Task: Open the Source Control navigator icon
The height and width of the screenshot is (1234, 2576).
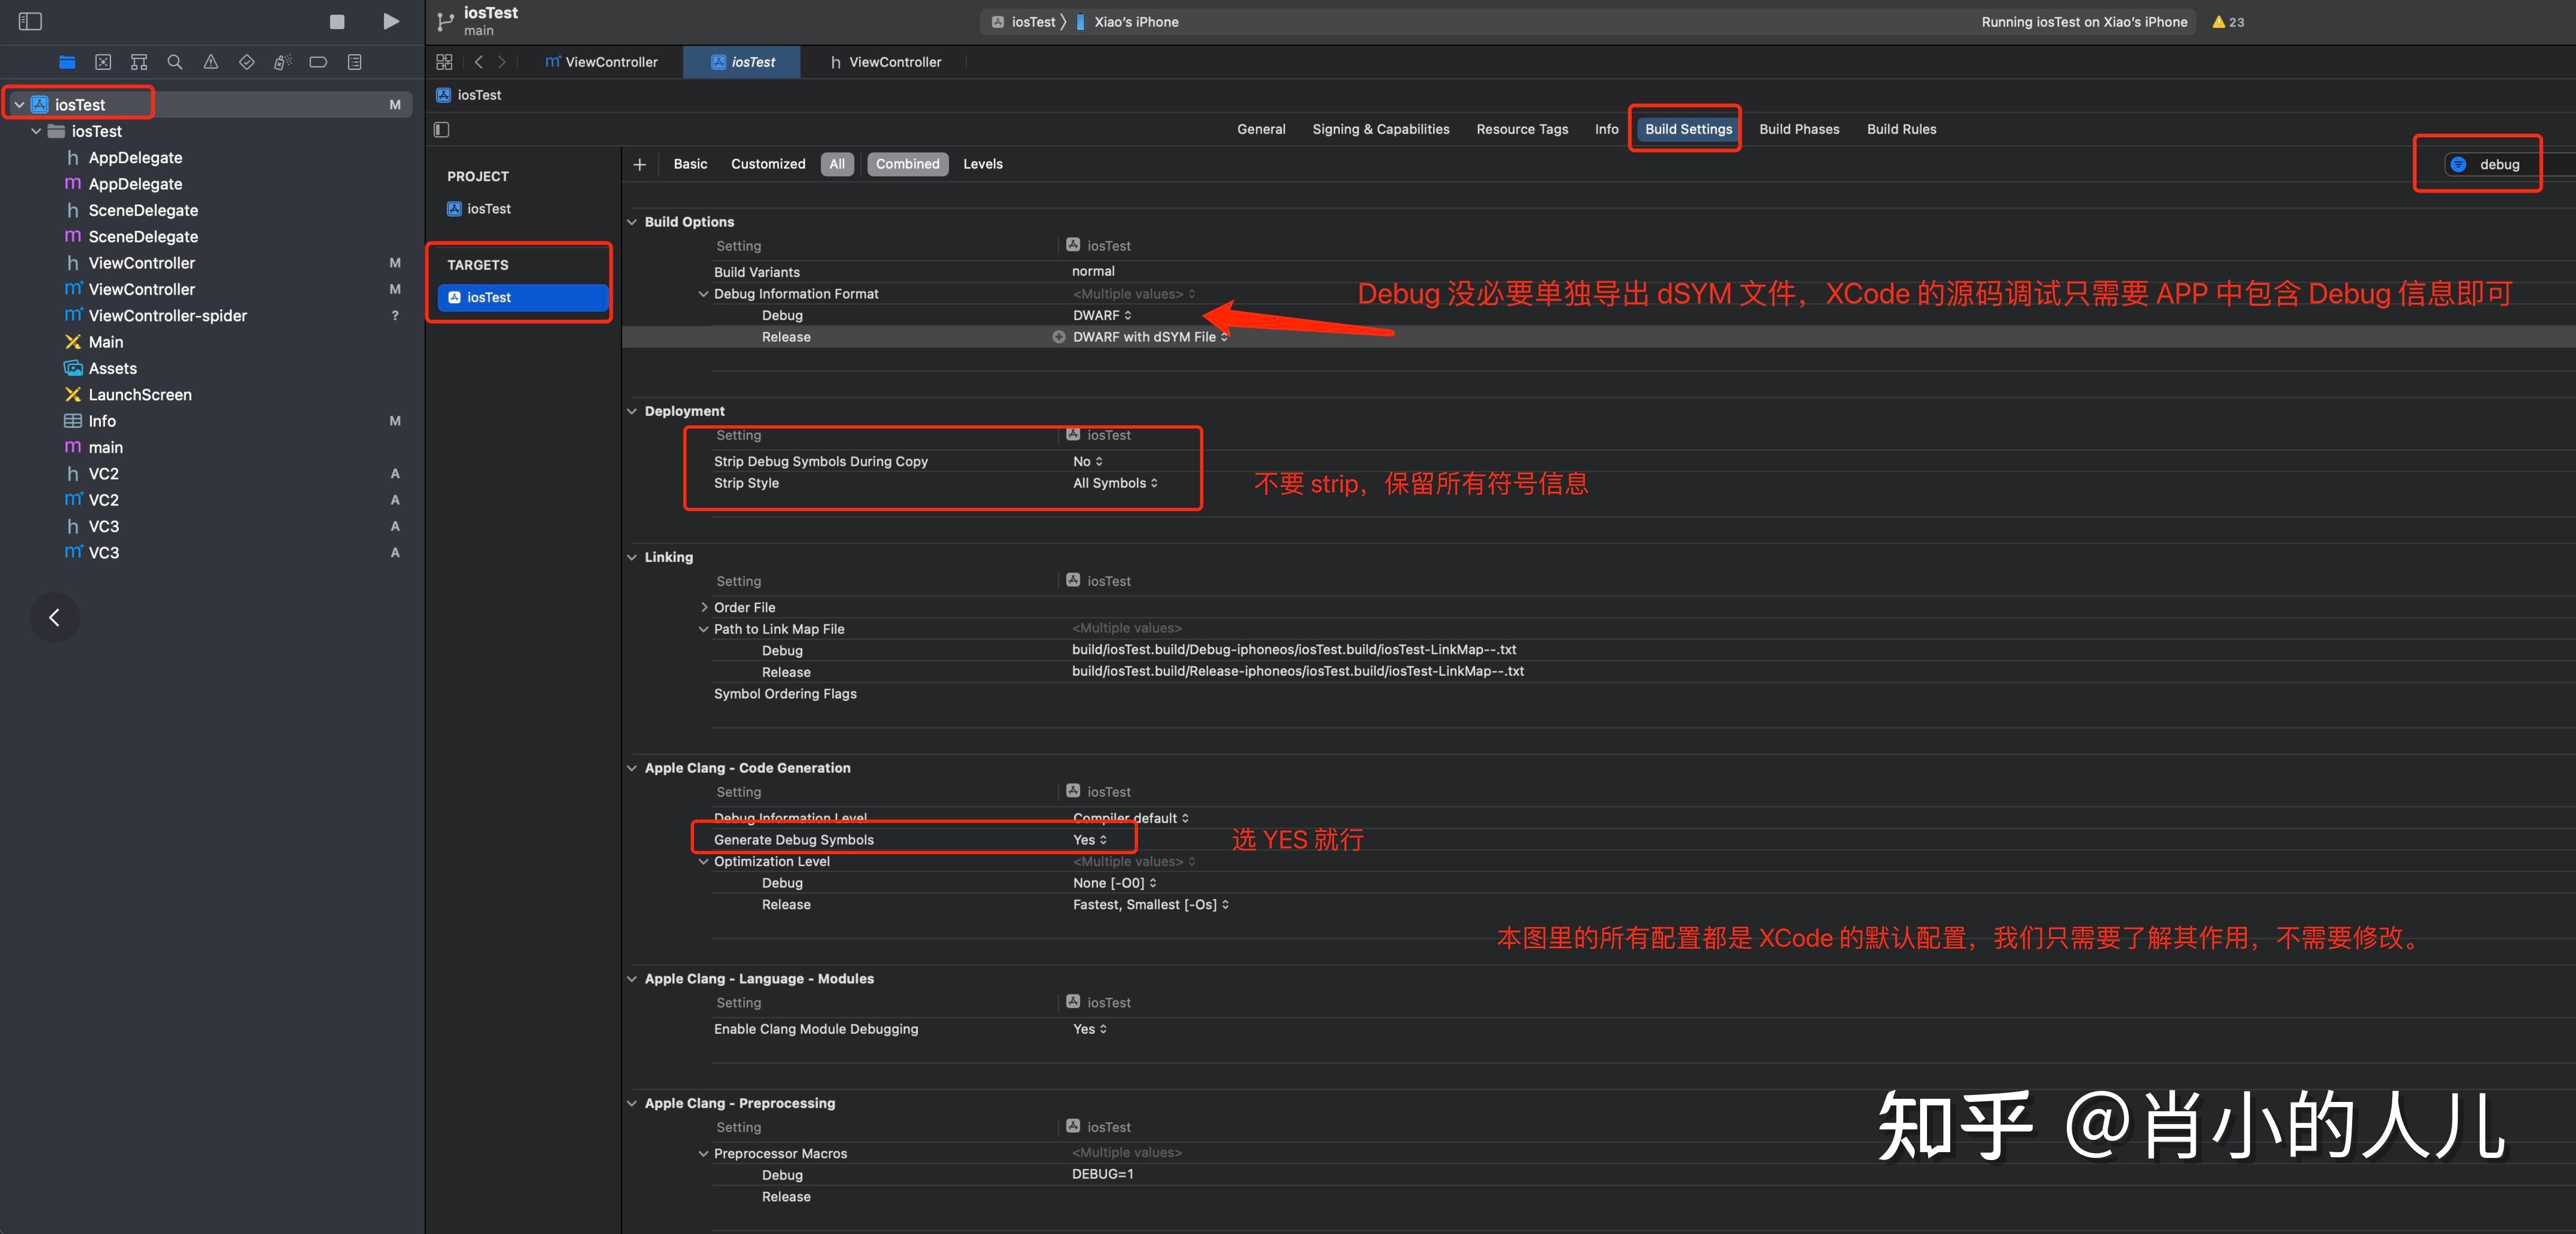Action: [x=103, y=62]
